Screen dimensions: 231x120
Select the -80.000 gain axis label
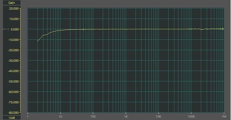(x=13, y=113)
